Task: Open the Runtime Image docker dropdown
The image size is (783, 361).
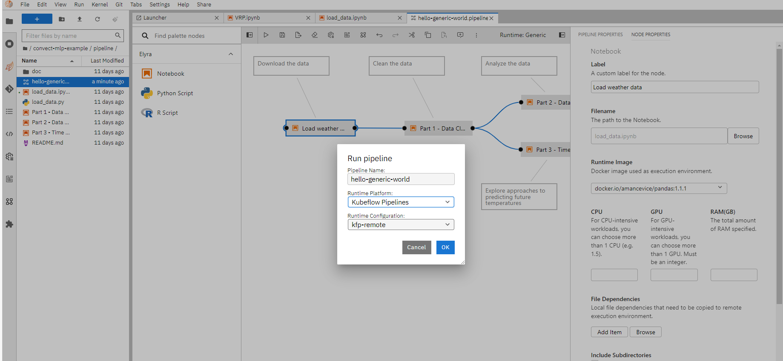Action: pyautogui.click(x=659, y=188)
